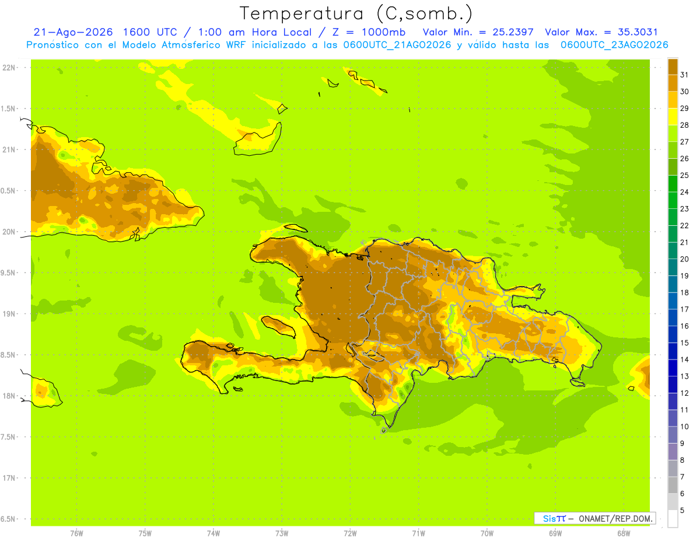Pick the legend swatch between 29 and 30

point(673,100)
